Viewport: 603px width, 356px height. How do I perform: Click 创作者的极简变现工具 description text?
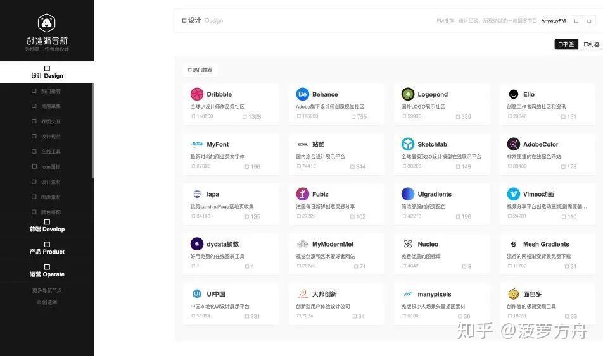tap(531, 306)
